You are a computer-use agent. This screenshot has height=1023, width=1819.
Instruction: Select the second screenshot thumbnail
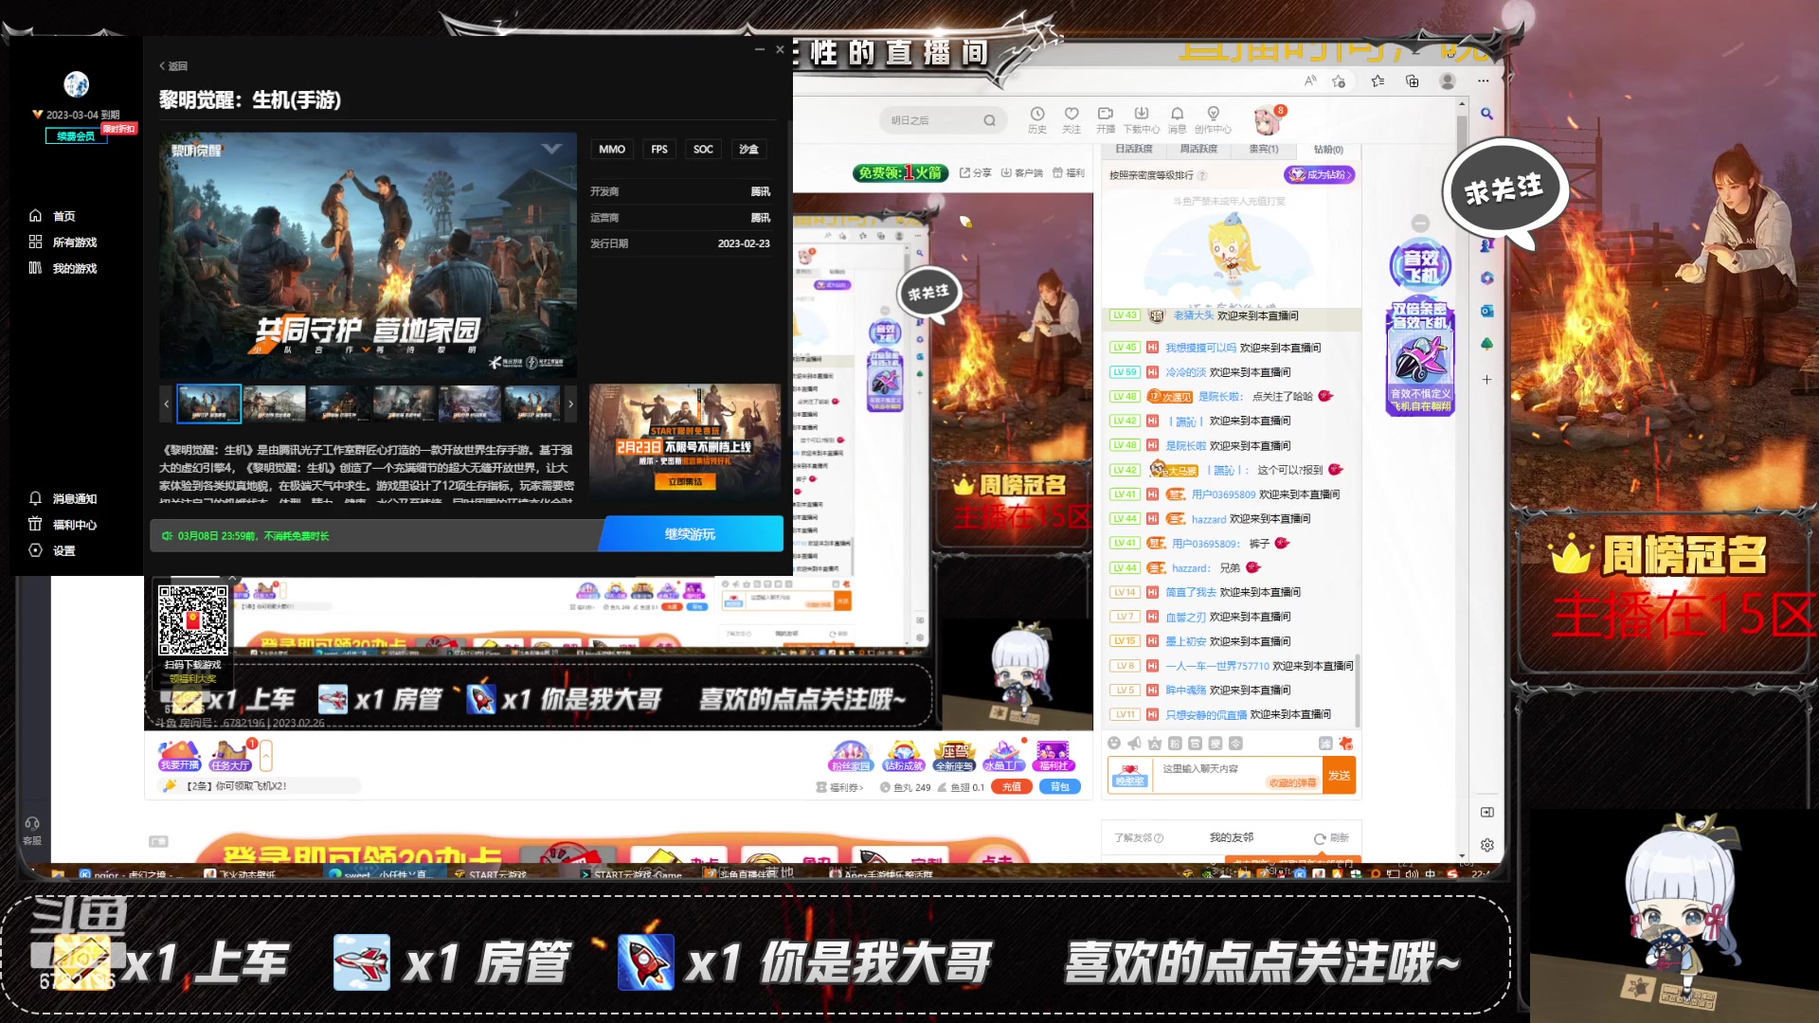pyautogui.click(x=275, y=404)
